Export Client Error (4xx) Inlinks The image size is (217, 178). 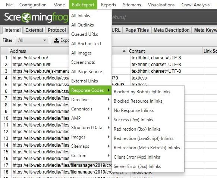[x=148, y=157]
